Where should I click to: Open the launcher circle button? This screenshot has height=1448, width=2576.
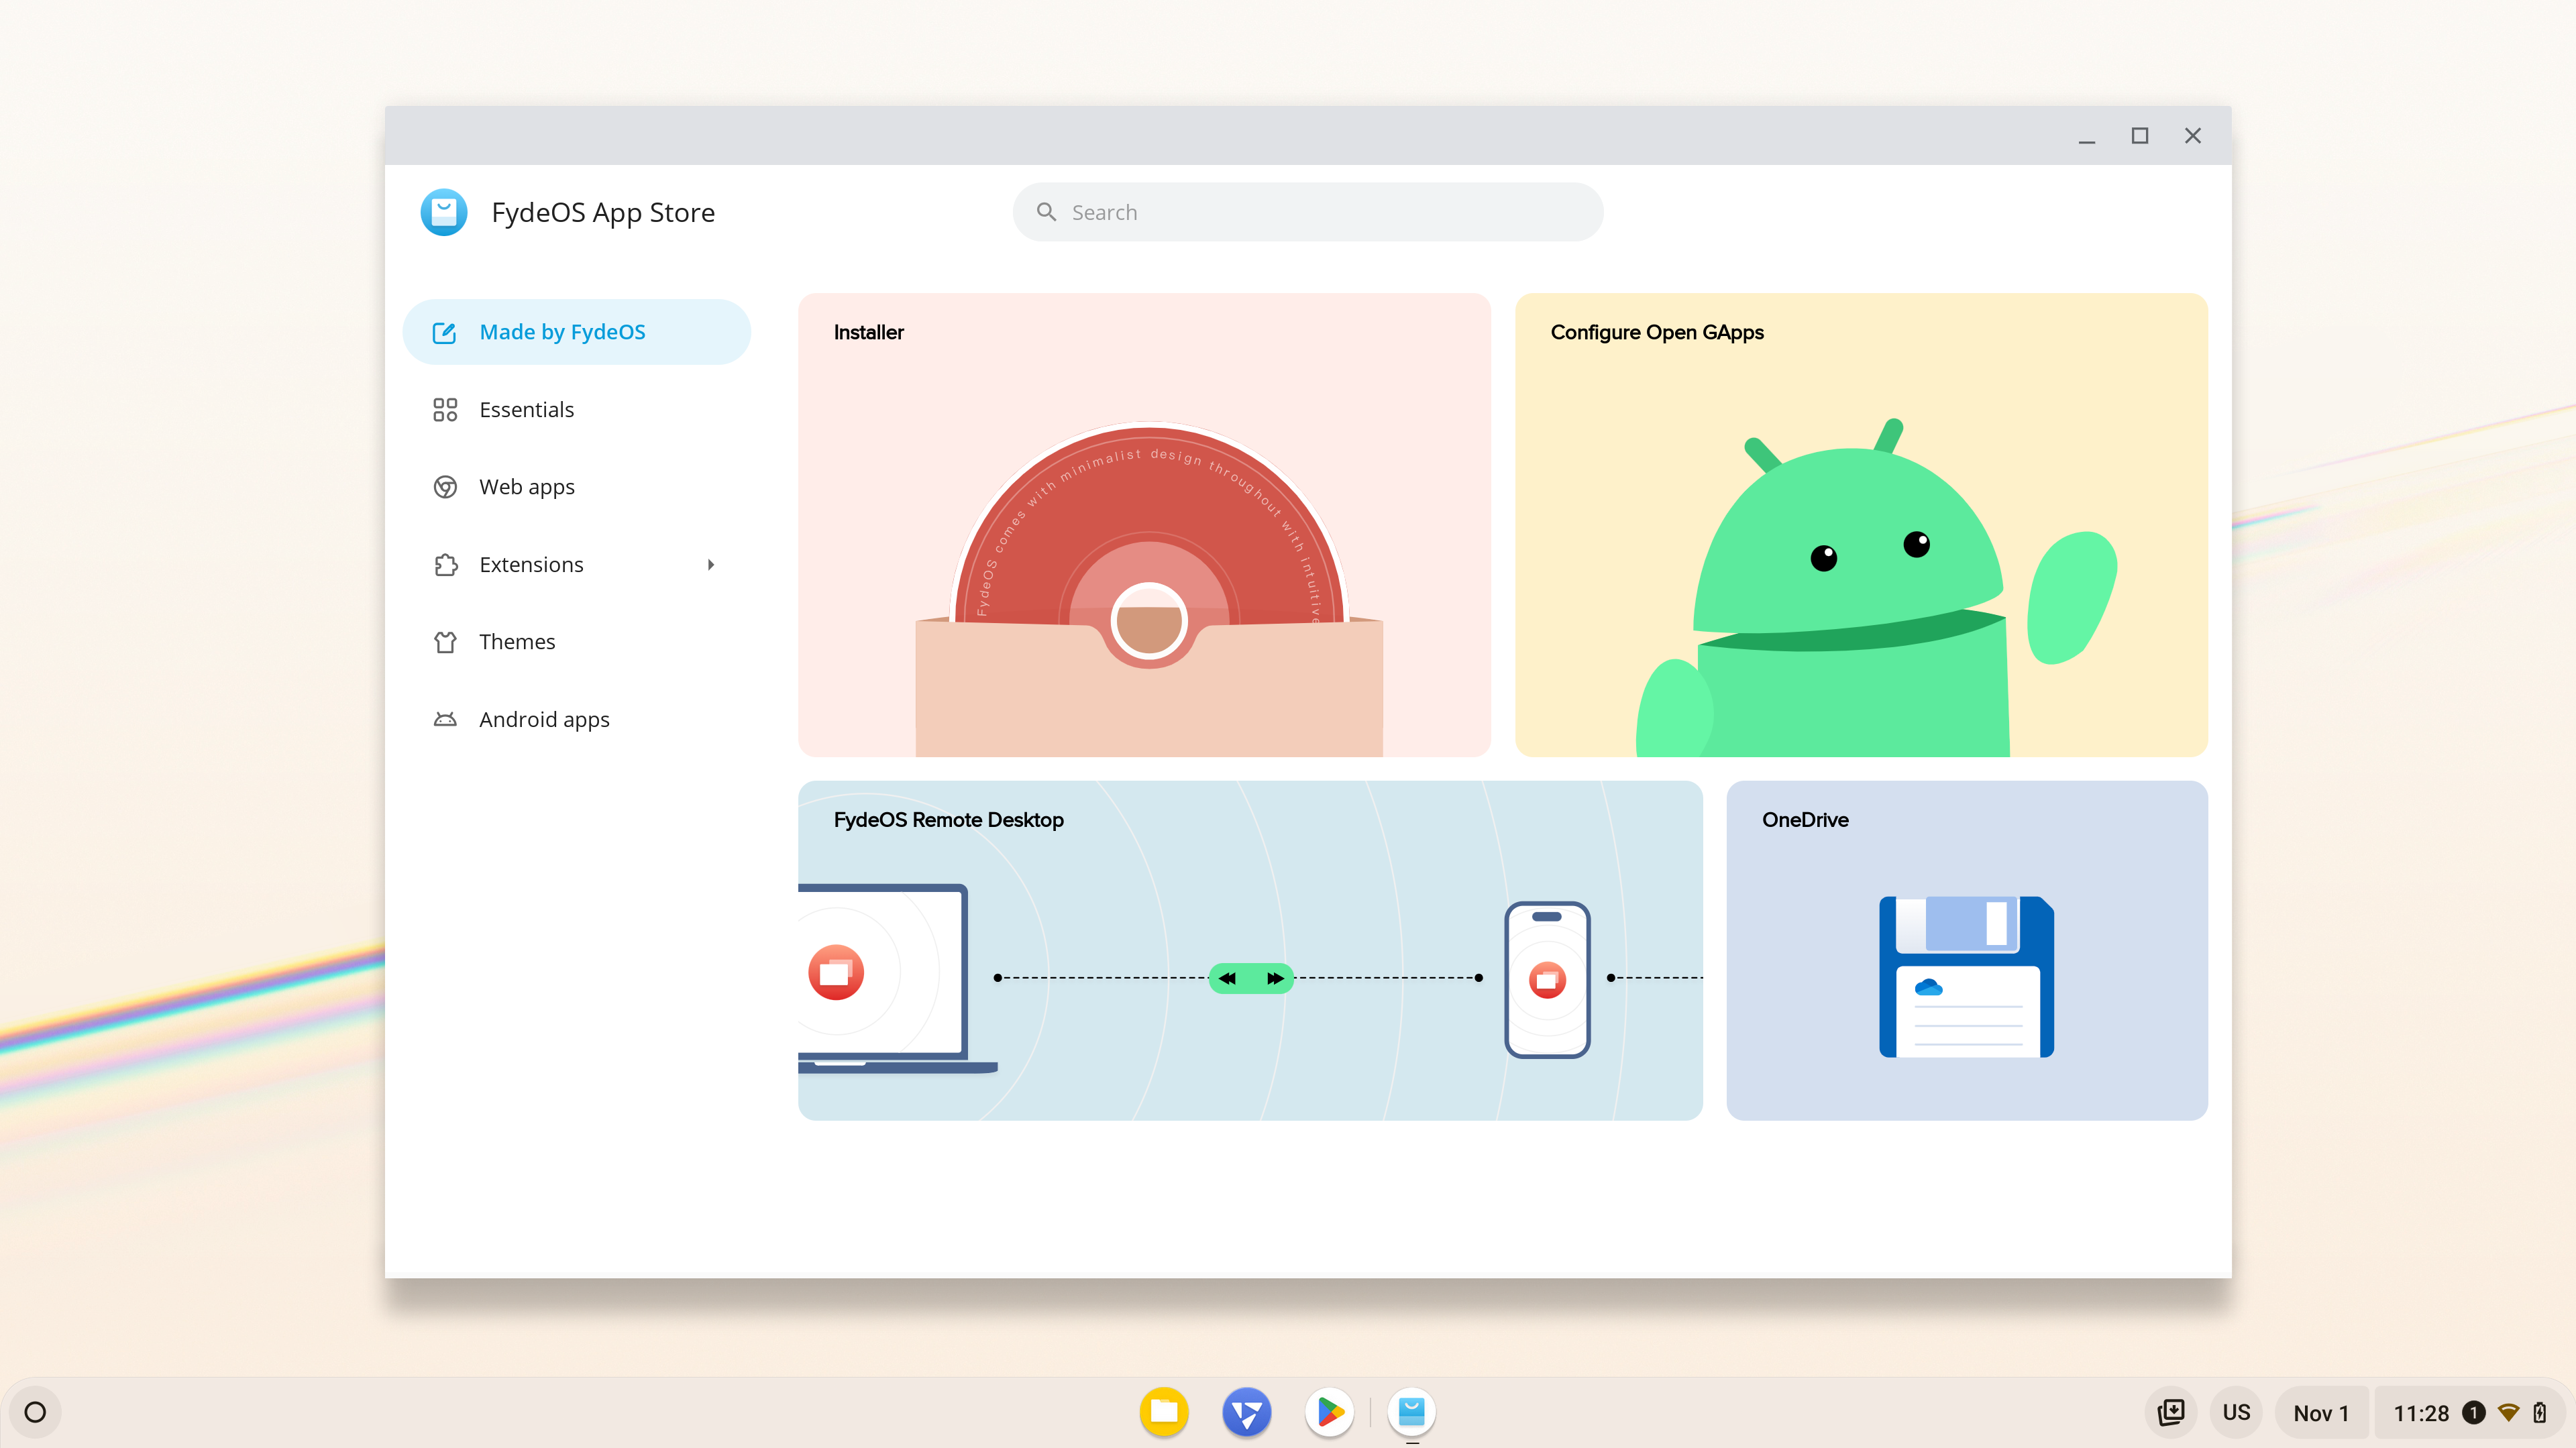coord(35,1412)
